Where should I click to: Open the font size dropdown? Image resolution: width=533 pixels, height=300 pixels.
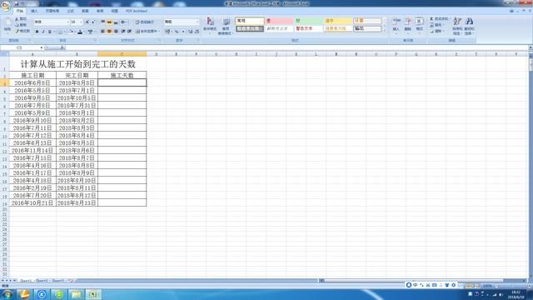pos(81,22)
